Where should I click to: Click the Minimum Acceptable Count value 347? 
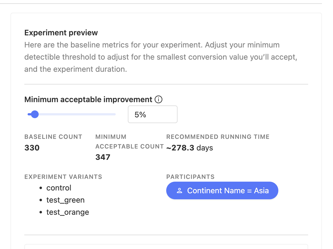(x=103, y=157)
